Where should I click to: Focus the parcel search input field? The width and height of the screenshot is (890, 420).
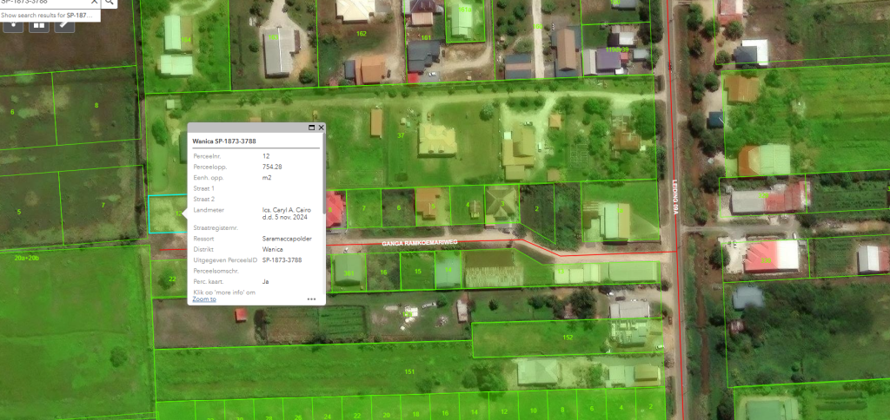(x=43, y=3)
